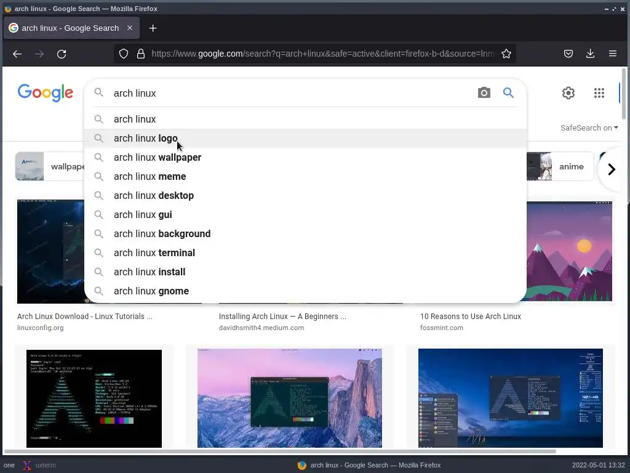The image size is (630, 473).
Task: Expand SafeSearch on dropdown
Action: coord(589,128)
